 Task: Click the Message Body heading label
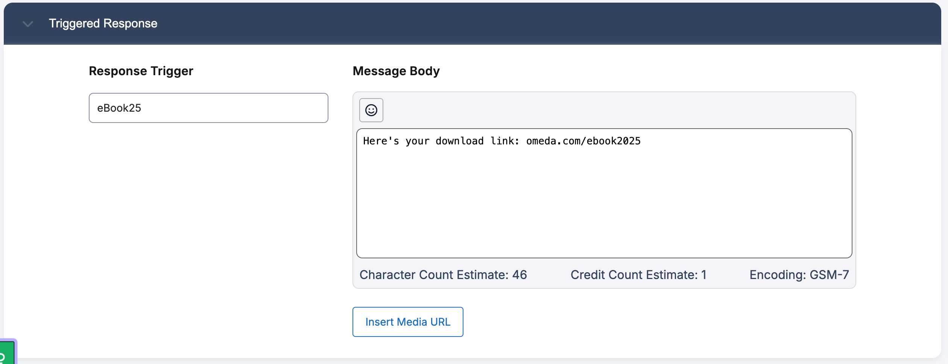coord(396,71)
